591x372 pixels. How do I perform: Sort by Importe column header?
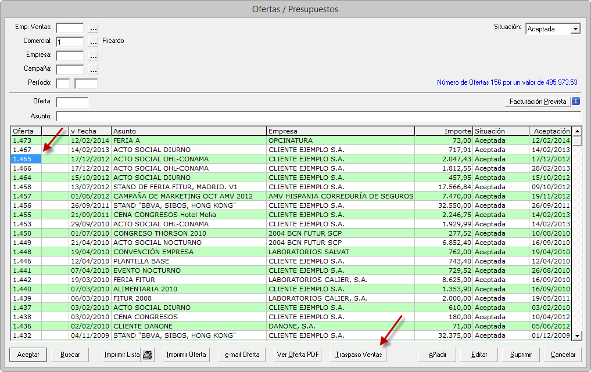point(443,131)
